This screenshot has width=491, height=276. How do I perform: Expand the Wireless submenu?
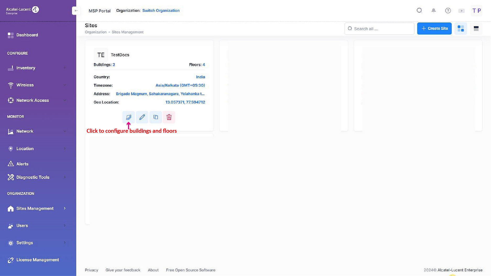pos(37,85)
